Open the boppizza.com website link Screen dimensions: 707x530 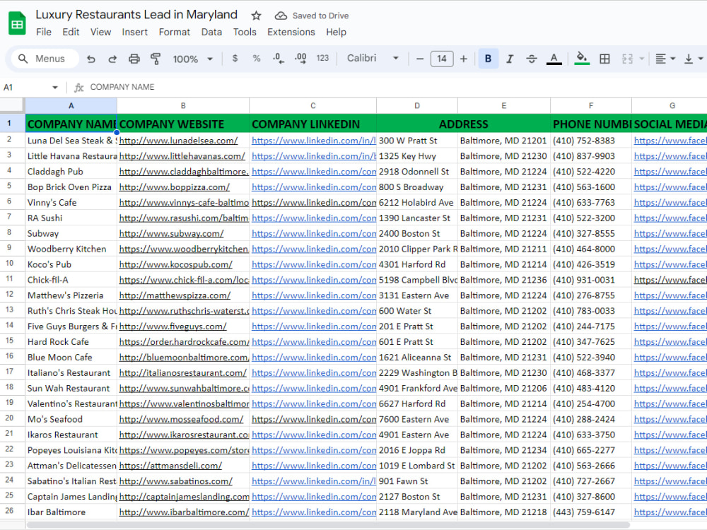pos(174,187)
